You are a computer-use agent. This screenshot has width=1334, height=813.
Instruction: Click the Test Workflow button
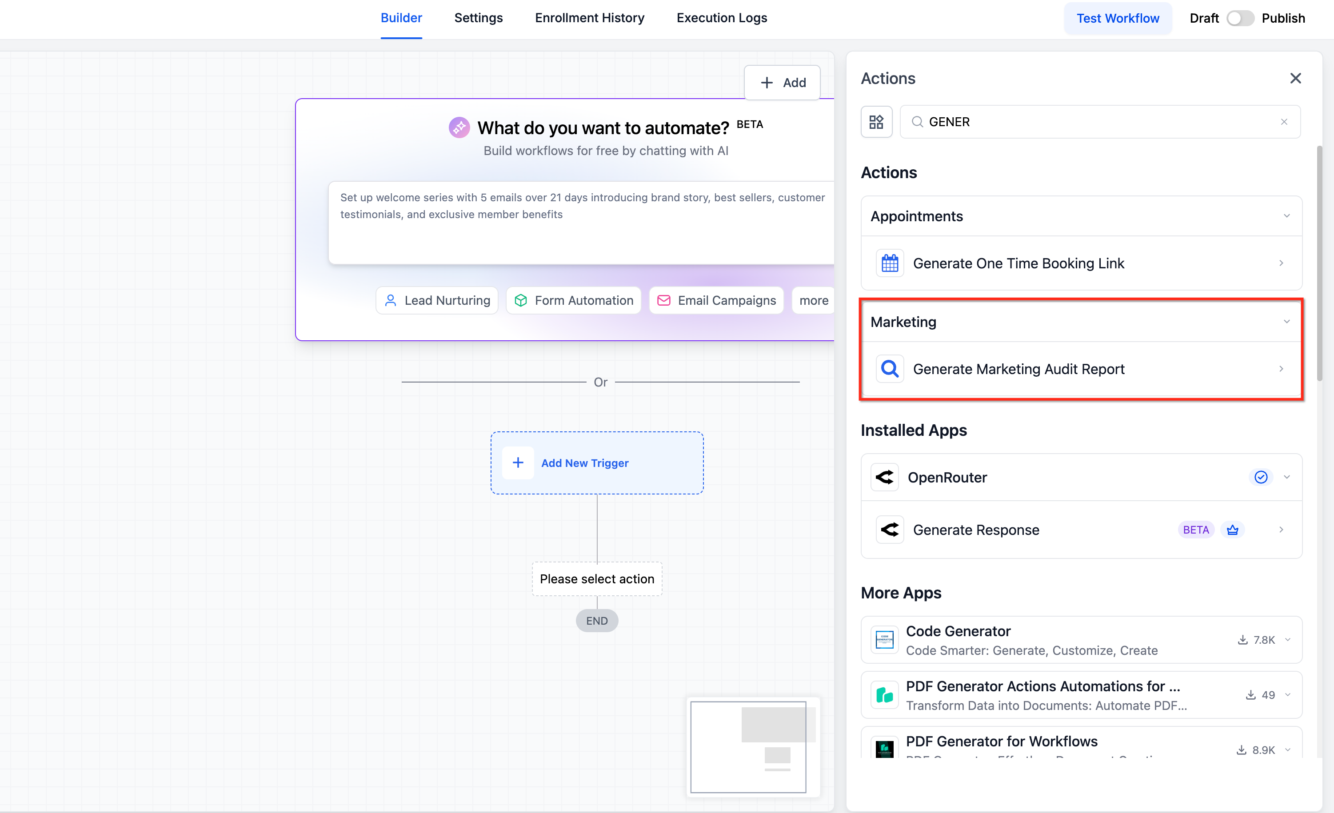[x=1118, y=18]
